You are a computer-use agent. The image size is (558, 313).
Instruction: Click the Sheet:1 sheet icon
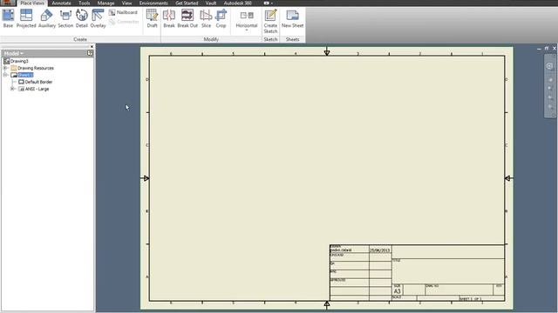coord(14,75)
